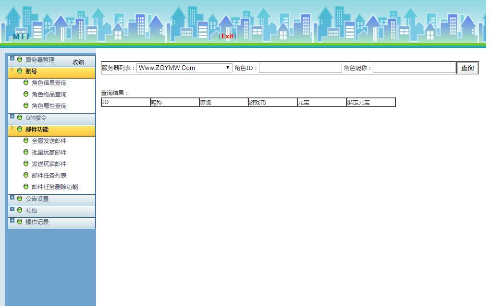The width and height of the screenshot is (491, 306).
Task: Click green bullet icon beside 邮件任务列表
Action: (26, 175)
